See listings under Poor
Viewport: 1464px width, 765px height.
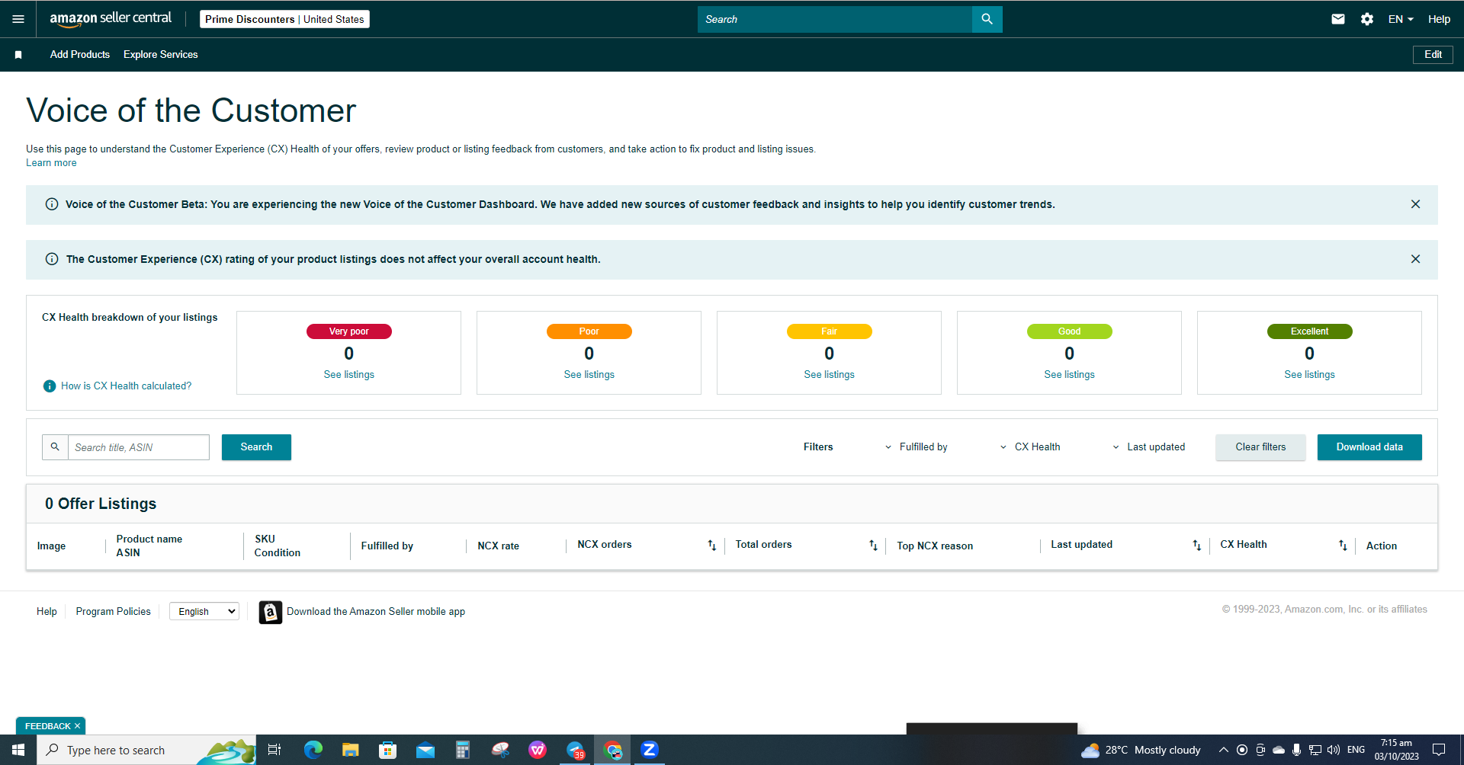click(589, 375)
